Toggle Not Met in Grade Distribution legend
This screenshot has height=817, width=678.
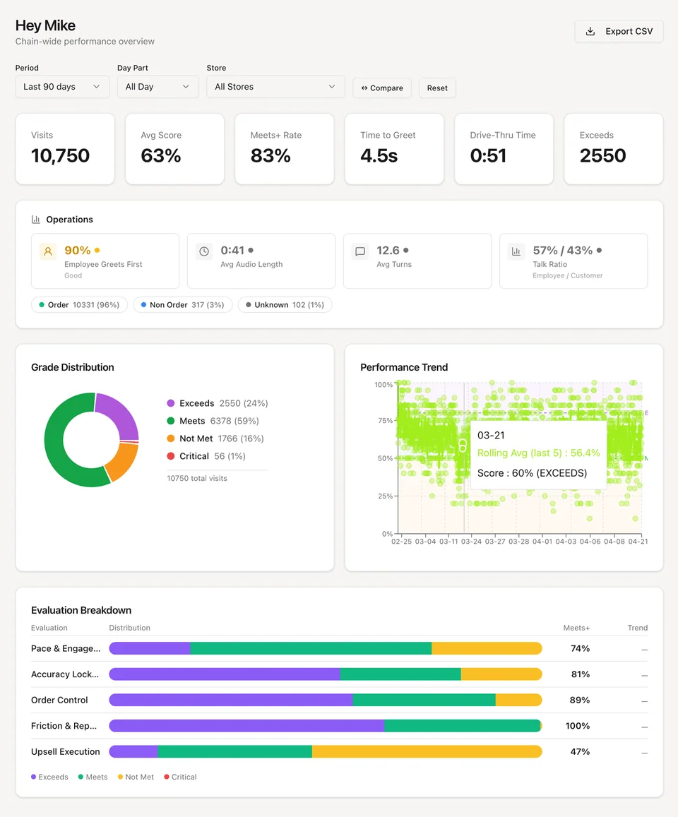coord(215,439)
